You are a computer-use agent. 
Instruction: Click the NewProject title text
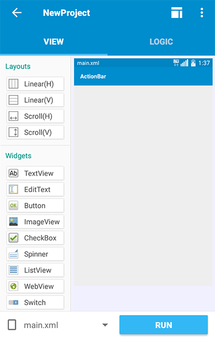66,13
